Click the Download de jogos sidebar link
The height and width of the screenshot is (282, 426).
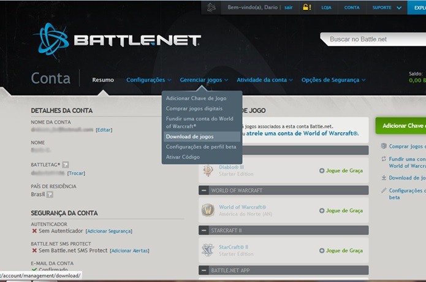pyautogui.click(x=407, y=178)
